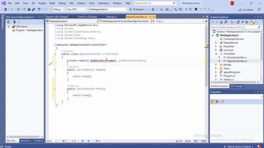Click the navigate to next issue arrow

[x=88, y=141]
